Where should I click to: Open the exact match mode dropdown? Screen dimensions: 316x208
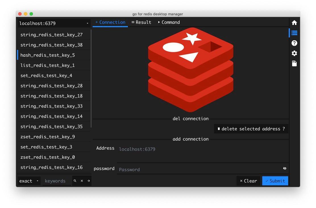tap(29, 181)
